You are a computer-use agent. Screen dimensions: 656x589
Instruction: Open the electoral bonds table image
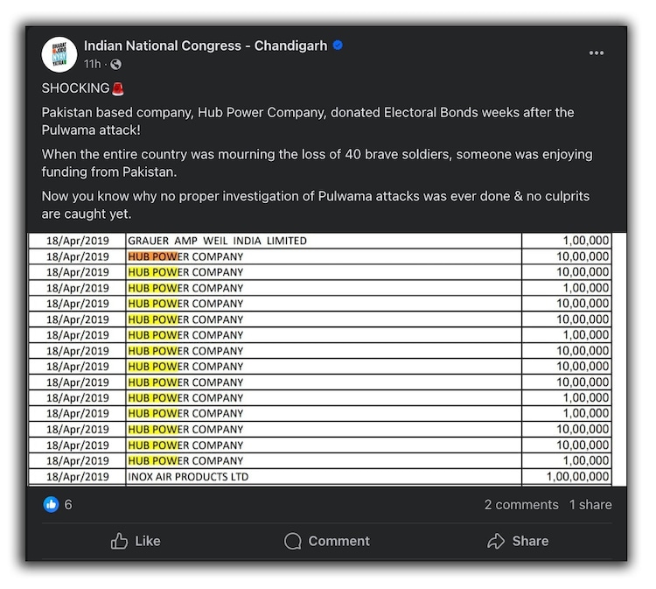point(326,359)
